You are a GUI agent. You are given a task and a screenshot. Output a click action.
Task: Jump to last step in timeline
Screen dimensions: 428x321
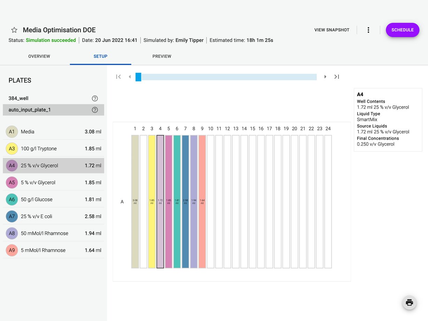click(337, 77)
